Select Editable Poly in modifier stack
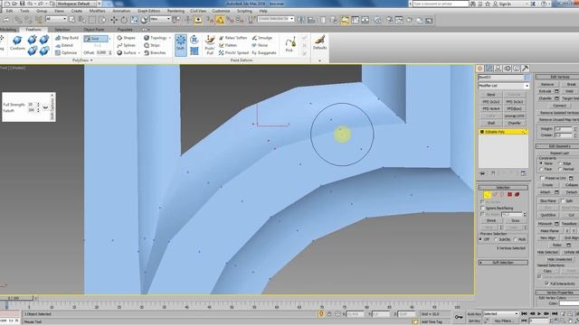Screen dimensions: 579x325 point(503,132)
